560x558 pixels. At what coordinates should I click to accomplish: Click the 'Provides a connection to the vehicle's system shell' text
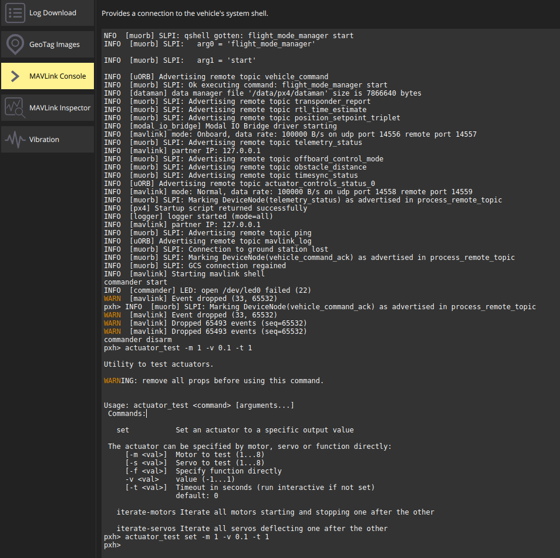(x=185, y=13)
